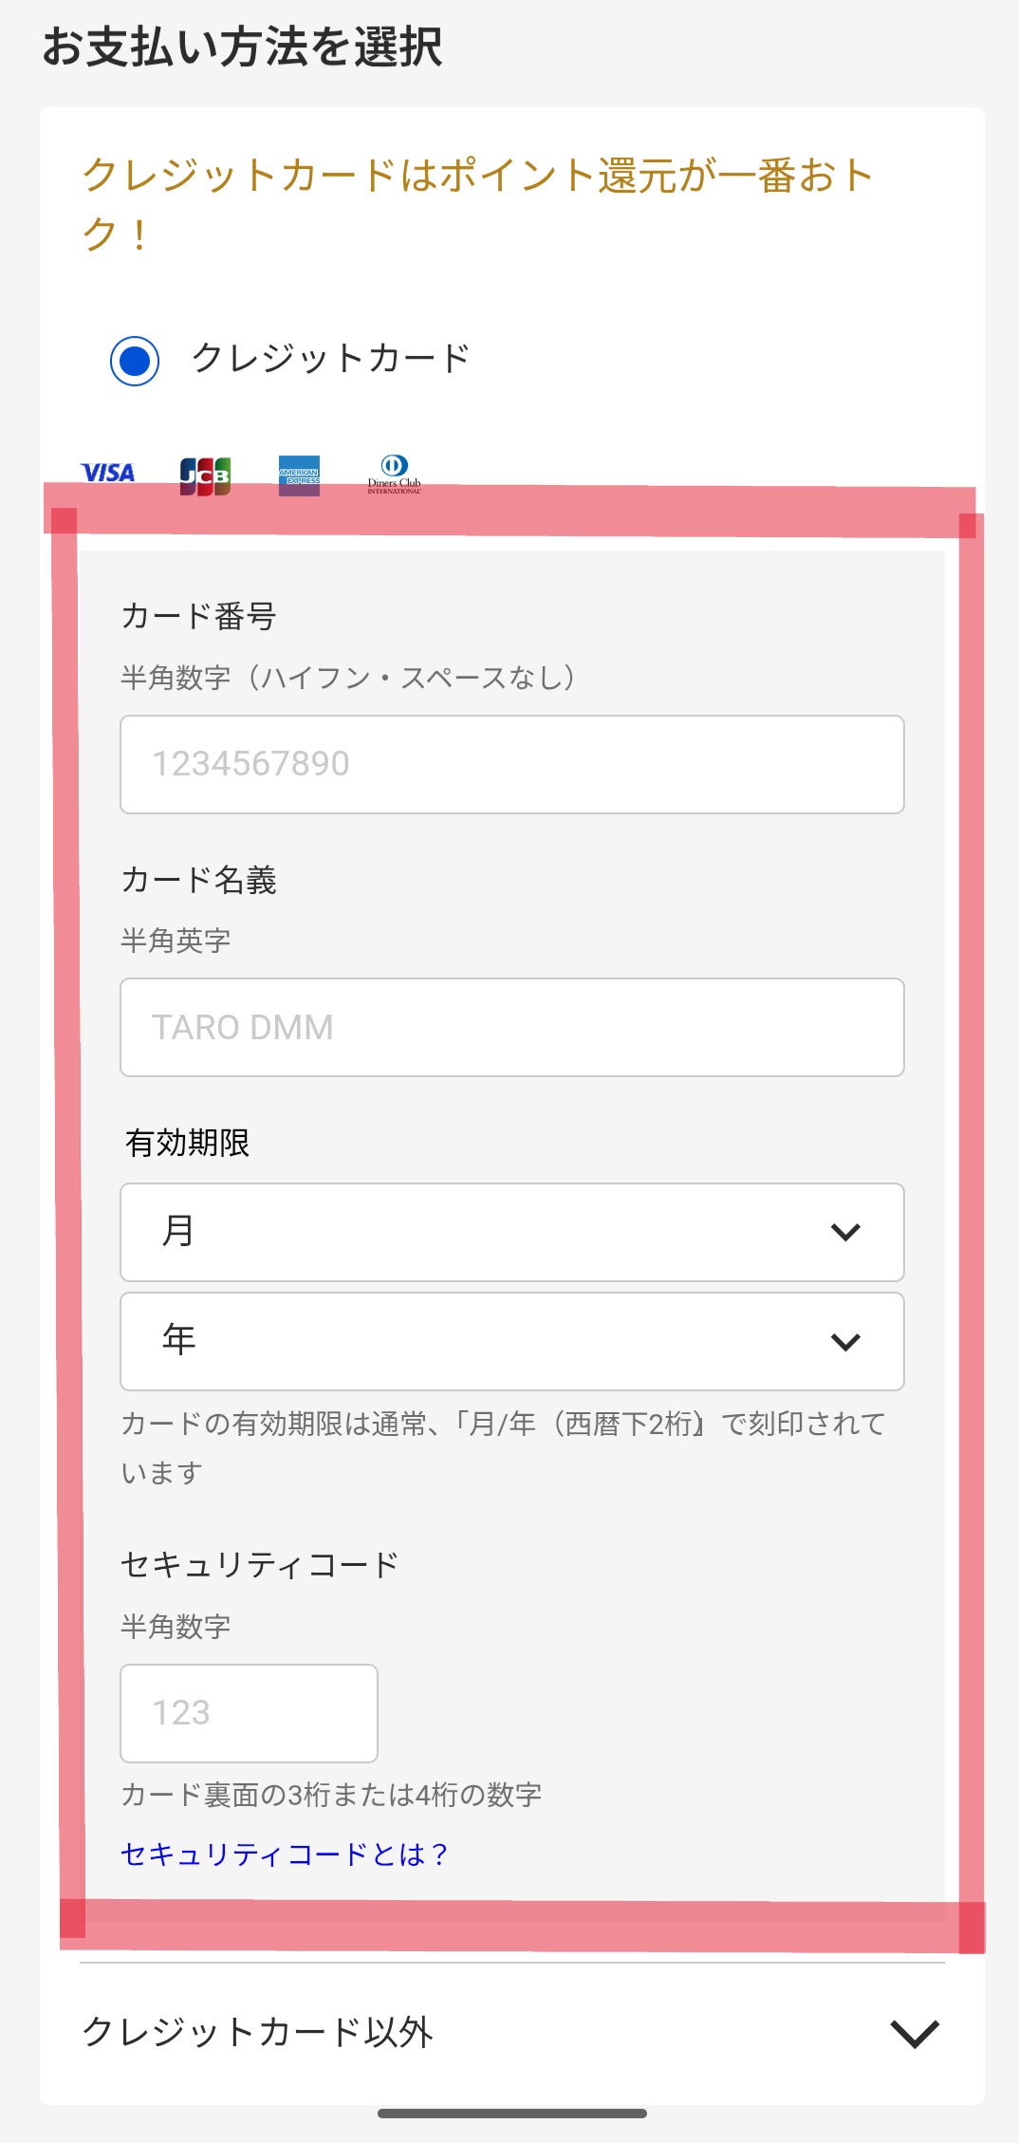This screenshot has width=1019, height=2143.
Task: Expand the クレジットカード以外 section
Action: 258,2032
